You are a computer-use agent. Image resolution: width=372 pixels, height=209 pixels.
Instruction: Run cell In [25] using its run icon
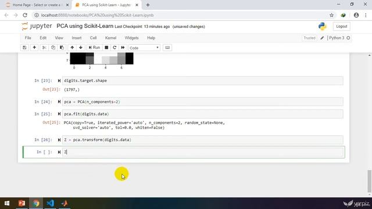pyautogui.click(x=59, y=114)
